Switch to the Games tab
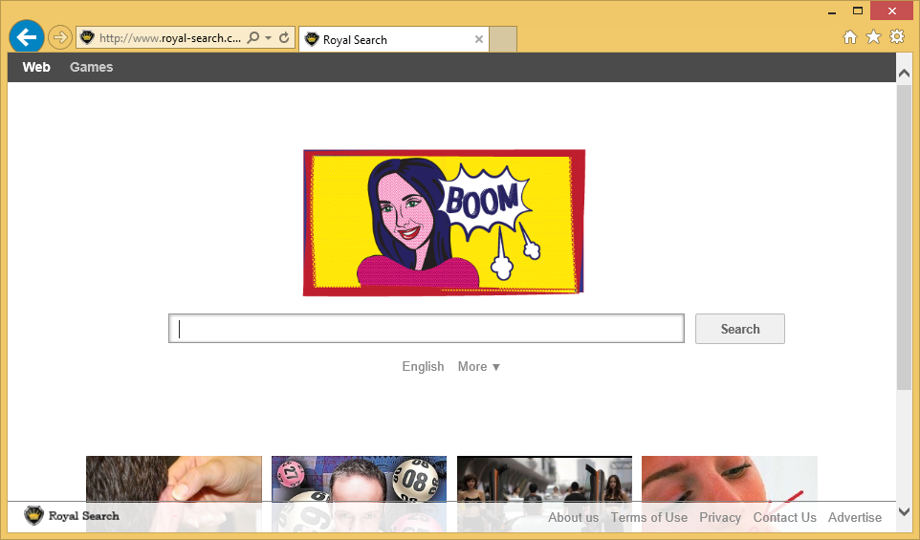Viewport: 920px width, 540px height. point(91,67)
